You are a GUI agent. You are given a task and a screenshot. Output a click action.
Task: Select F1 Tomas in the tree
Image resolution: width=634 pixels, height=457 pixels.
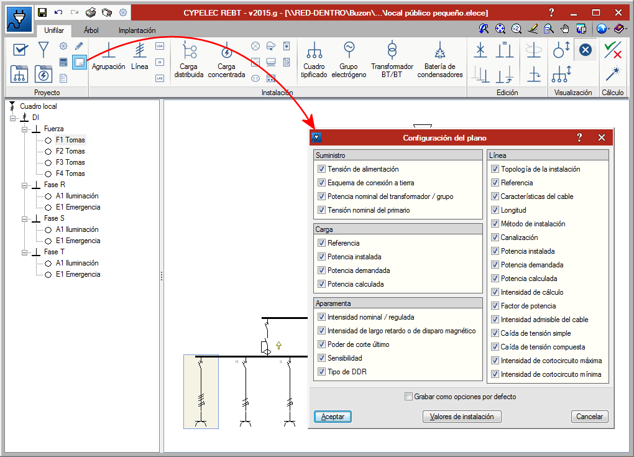point(70,140)
